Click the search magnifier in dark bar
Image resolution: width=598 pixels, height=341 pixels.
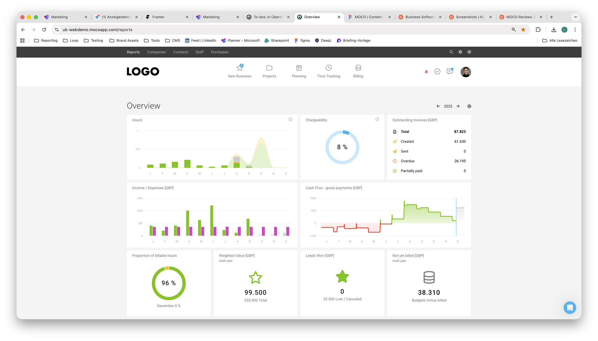point(451,52)
